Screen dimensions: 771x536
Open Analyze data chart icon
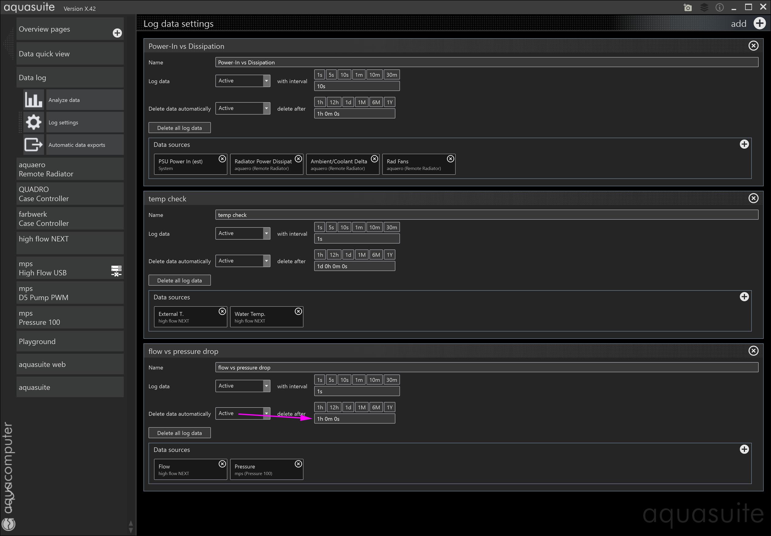tap(34, 100)
